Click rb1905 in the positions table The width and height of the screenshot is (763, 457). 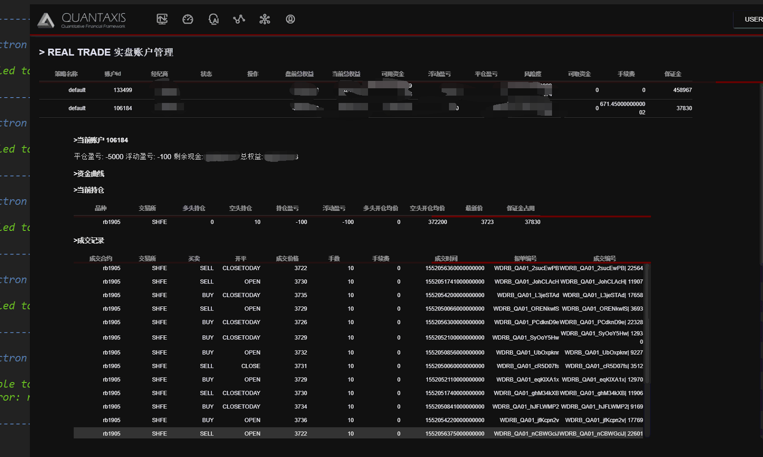pyautogui.click(x=111, y=222)
